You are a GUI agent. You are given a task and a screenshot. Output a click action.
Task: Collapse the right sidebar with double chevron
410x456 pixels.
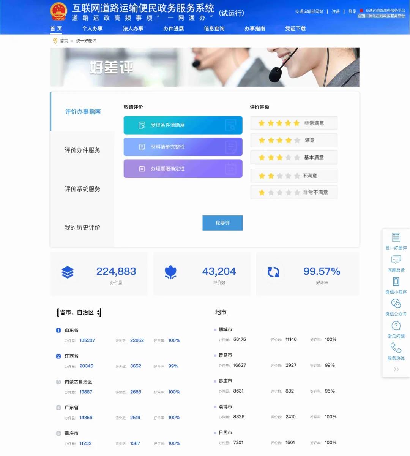396,369
